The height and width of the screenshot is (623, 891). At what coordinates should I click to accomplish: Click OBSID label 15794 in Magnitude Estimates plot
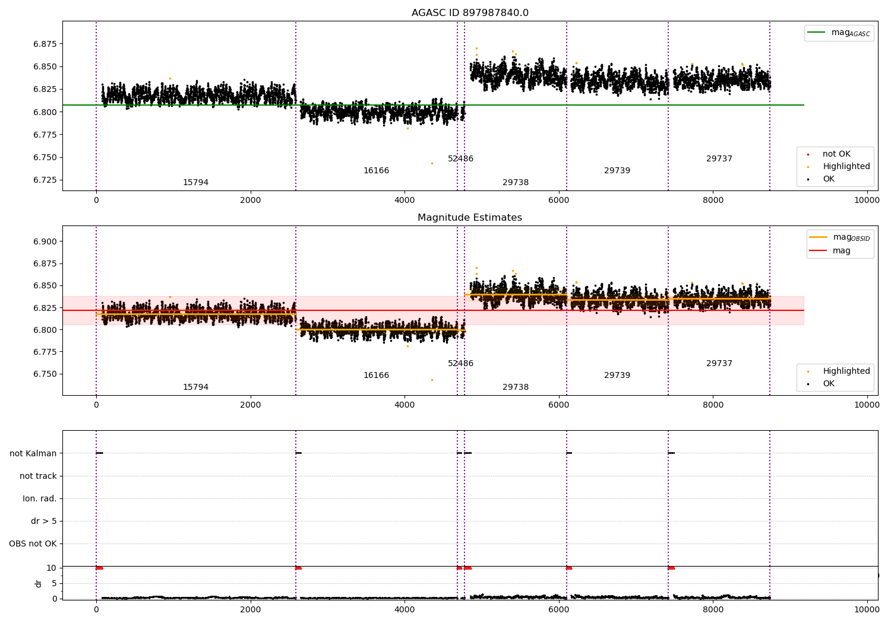pyautogui.click(x=195, y=387)
